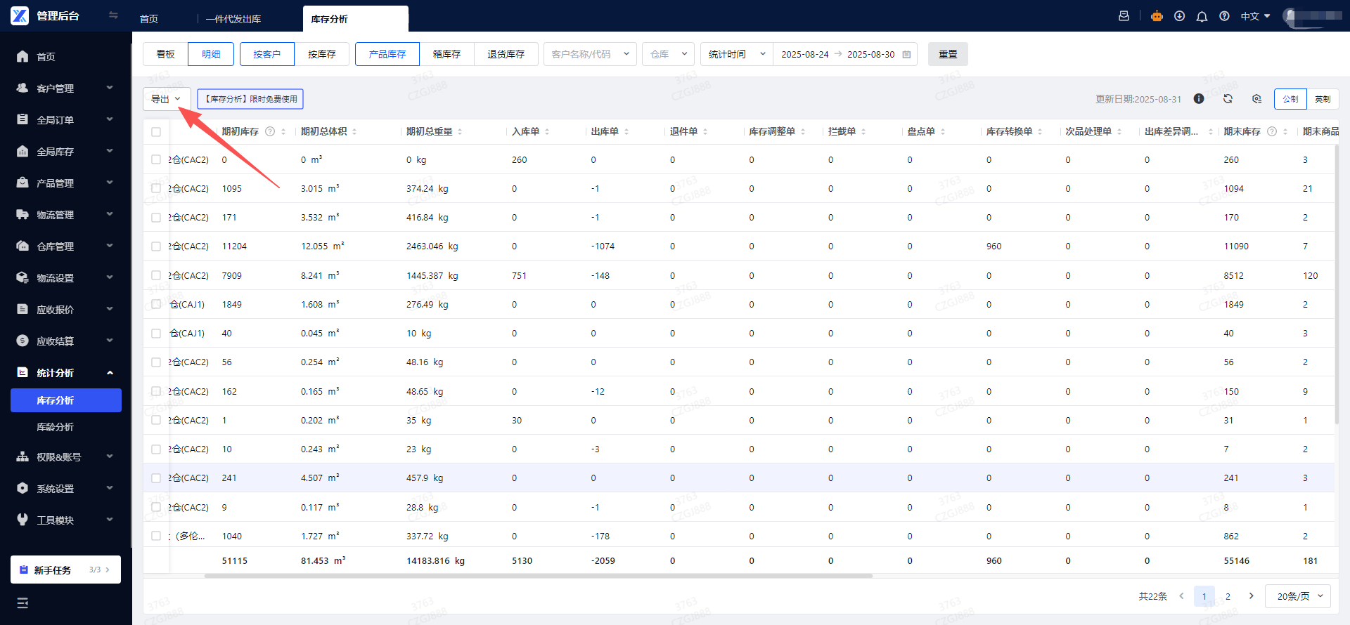The image size is (1350, 625).
Task: Switch to the 一件代发出库 tab
Action: [x=233, y=19]
